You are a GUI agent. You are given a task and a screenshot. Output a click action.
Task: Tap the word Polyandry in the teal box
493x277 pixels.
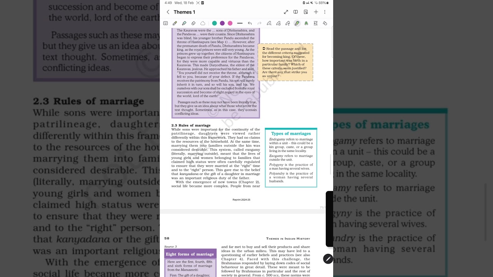coord(277,174)
